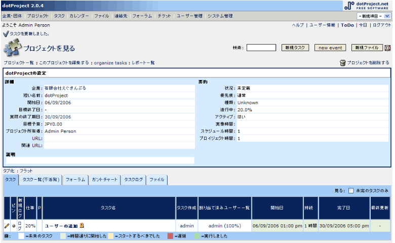Screen dimensions: 395x243
Task: Click the ログアウト link
Action: pos(382,25)
